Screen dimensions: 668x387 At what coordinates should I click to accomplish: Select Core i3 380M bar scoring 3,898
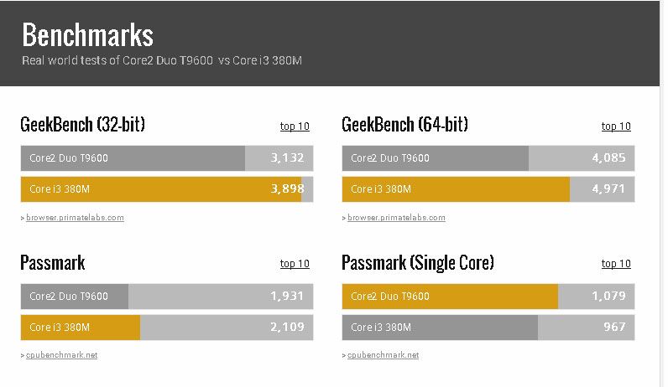click(166, 189)
